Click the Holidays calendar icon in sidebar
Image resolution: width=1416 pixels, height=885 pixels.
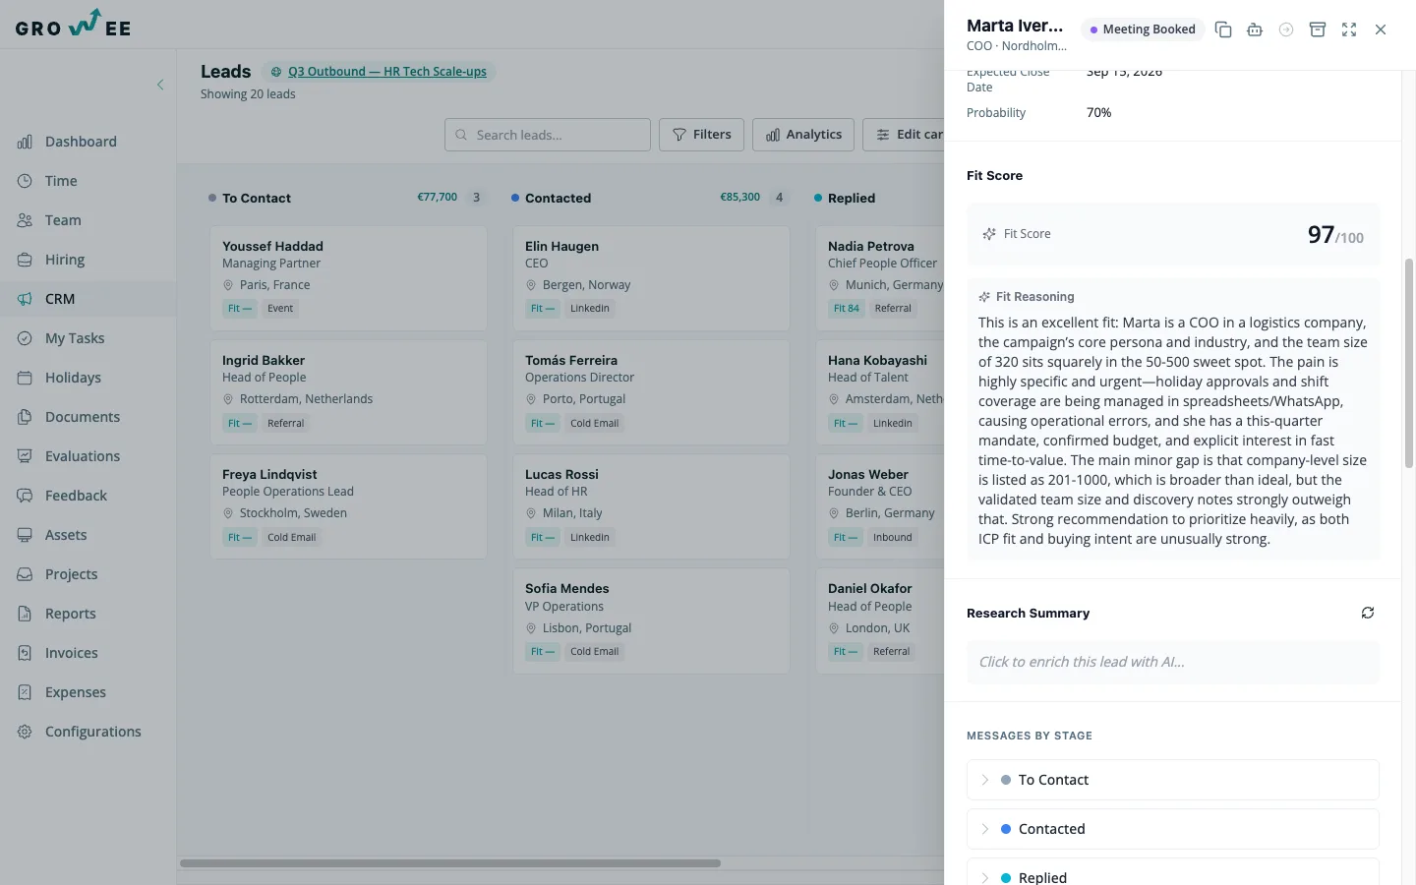25,378
